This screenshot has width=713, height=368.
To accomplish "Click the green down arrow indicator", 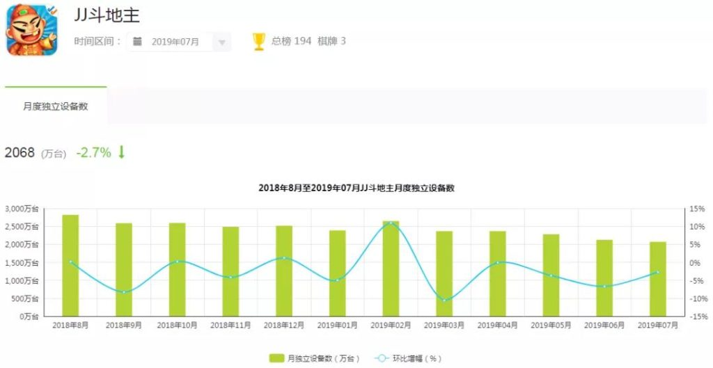I will (x=121, y=152).
